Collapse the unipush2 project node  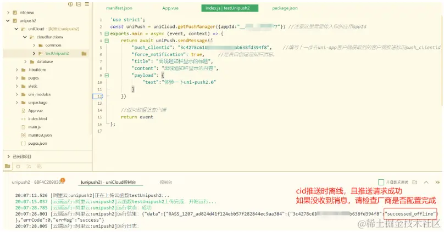(8, 21)
